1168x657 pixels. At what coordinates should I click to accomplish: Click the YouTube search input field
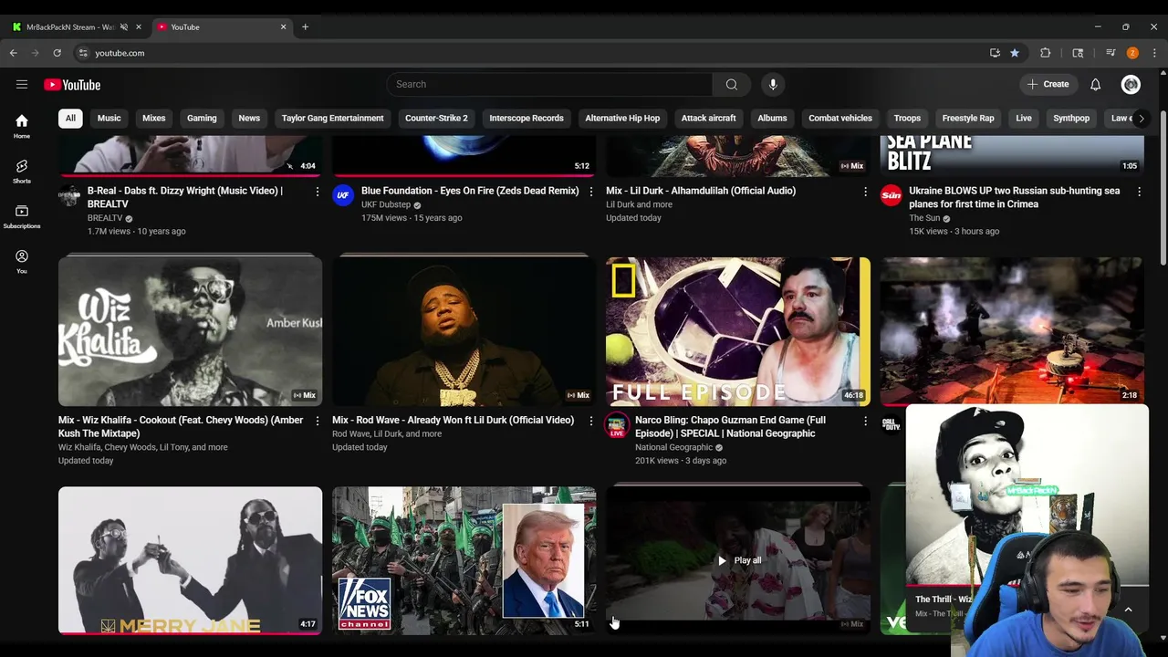pos(549,84)
